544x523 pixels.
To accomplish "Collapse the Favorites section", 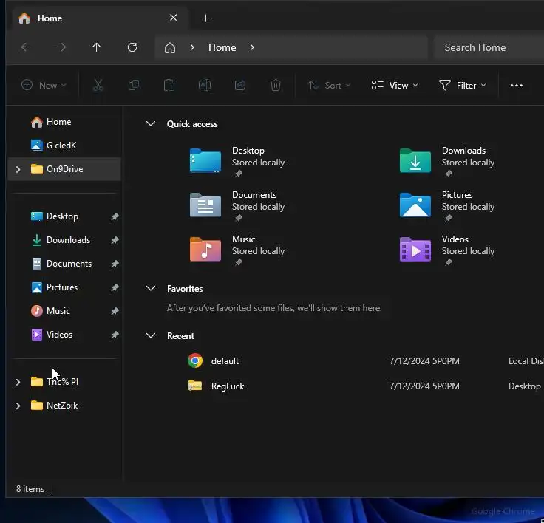I will tap(151, 289).
